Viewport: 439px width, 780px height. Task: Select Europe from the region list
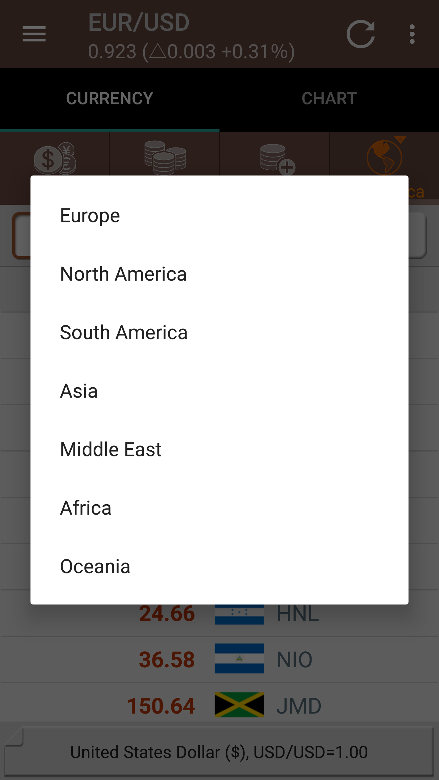[90, 216]
